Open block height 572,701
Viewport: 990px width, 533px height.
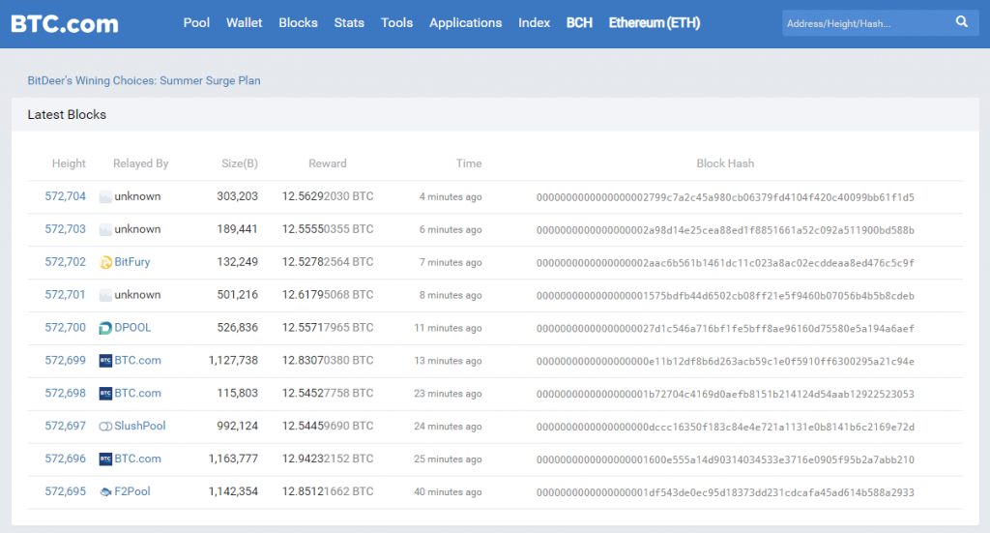point(65,295)
